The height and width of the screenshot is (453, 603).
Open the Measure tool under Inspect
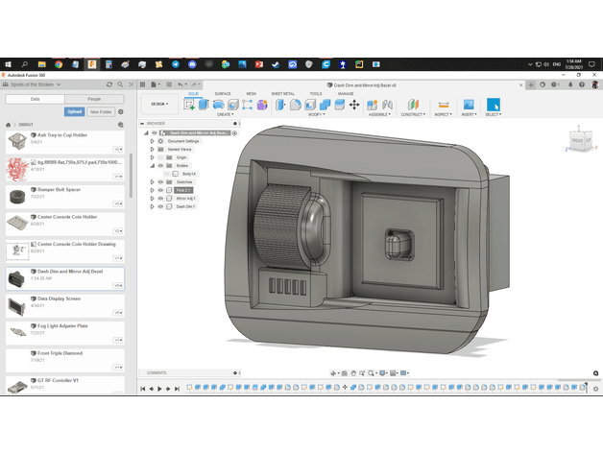(x=444, y=105)
